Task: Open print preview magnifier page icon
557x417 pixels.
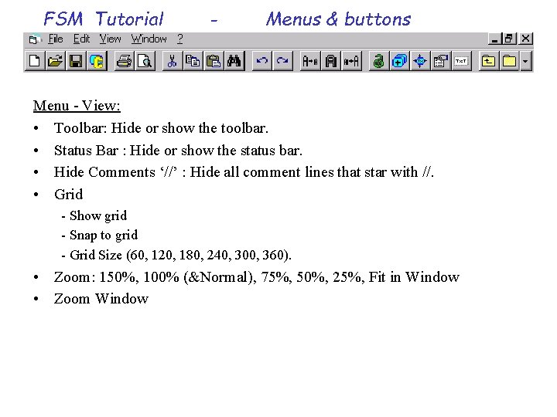Action: pos(145,61)
